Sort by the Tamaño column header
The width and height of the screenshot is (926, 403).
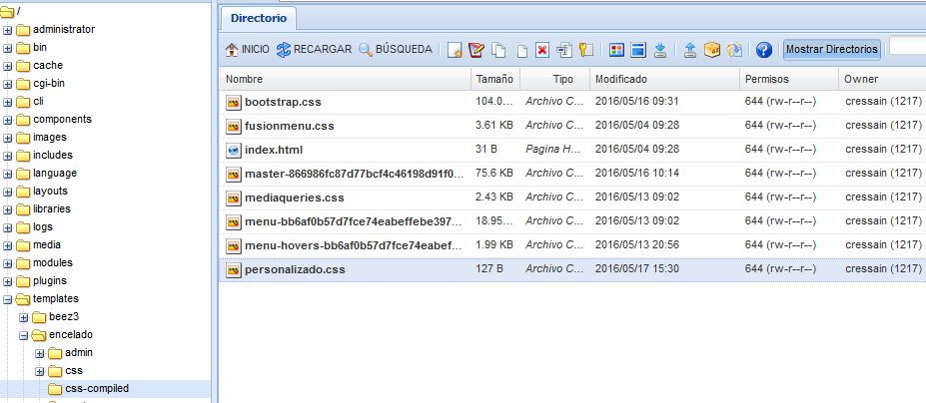494,79
